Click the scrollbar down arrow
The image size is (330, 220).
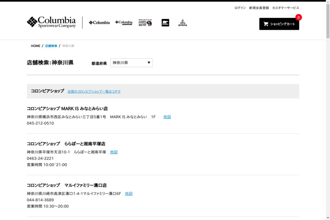(x=328, y=218)
